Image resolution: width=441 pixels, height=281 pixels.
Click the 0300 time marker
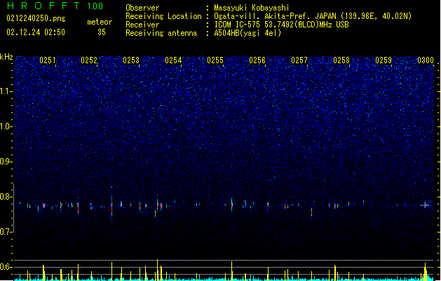(426, 60)
